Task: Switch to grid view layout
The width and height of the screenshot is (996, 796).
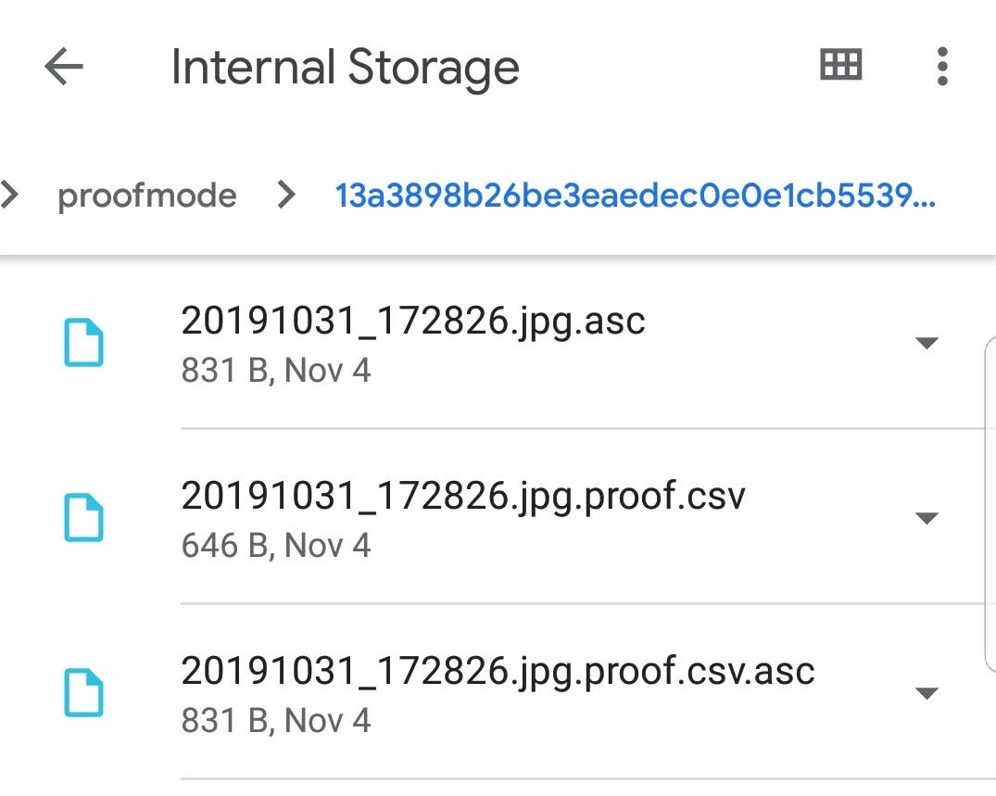Action: click(840, 65)
